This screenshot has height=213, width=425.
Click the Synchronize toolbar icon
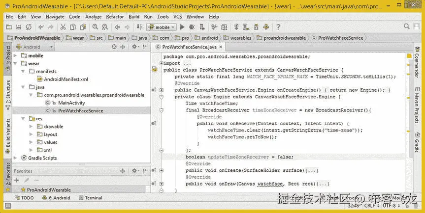pyautogui.click(x=29, y=27)
